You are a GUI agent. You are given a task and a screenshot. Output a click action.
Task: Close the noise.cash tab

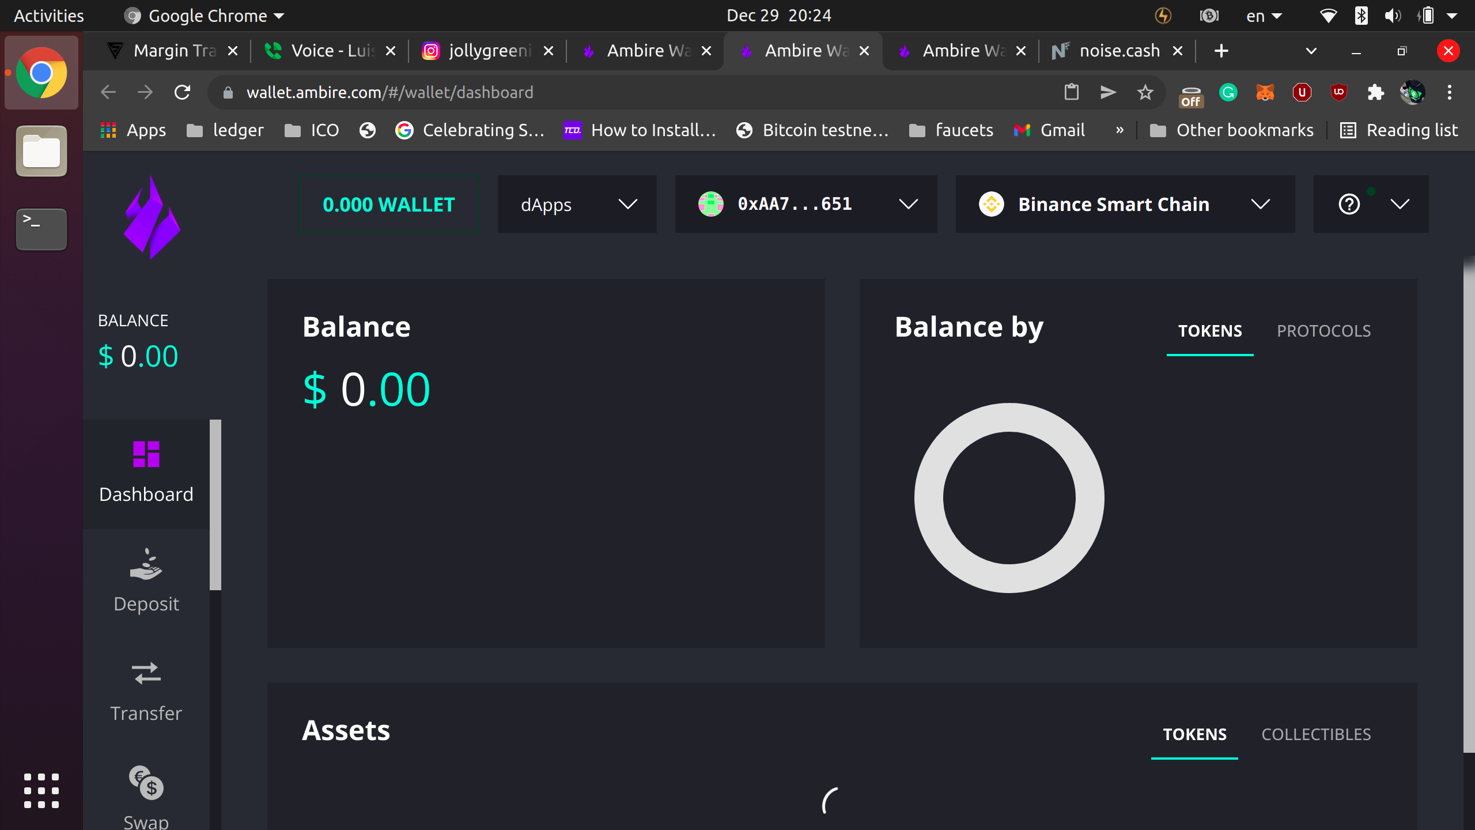1178,51
